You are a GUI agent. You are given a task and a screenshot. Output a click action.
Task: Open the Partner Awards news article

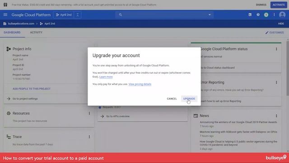238,122
